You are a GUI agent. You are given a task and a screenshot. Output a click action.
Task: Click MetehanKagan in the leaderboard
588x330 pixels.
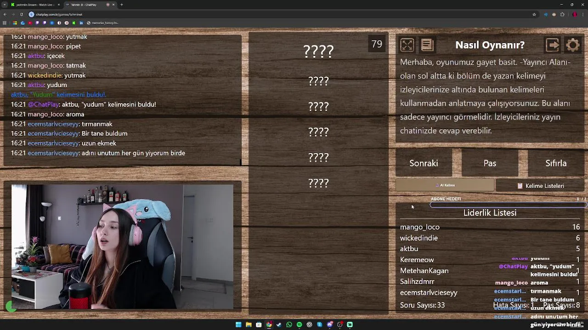(424, 270)
